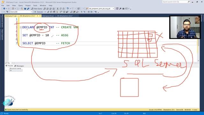Click the Increase Indent icon
The height and width of the screenshot is (115, 204).
click(91, 12)
